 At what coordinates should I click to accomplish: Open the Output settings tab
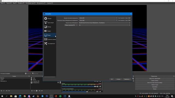click(x=50, y=27)
